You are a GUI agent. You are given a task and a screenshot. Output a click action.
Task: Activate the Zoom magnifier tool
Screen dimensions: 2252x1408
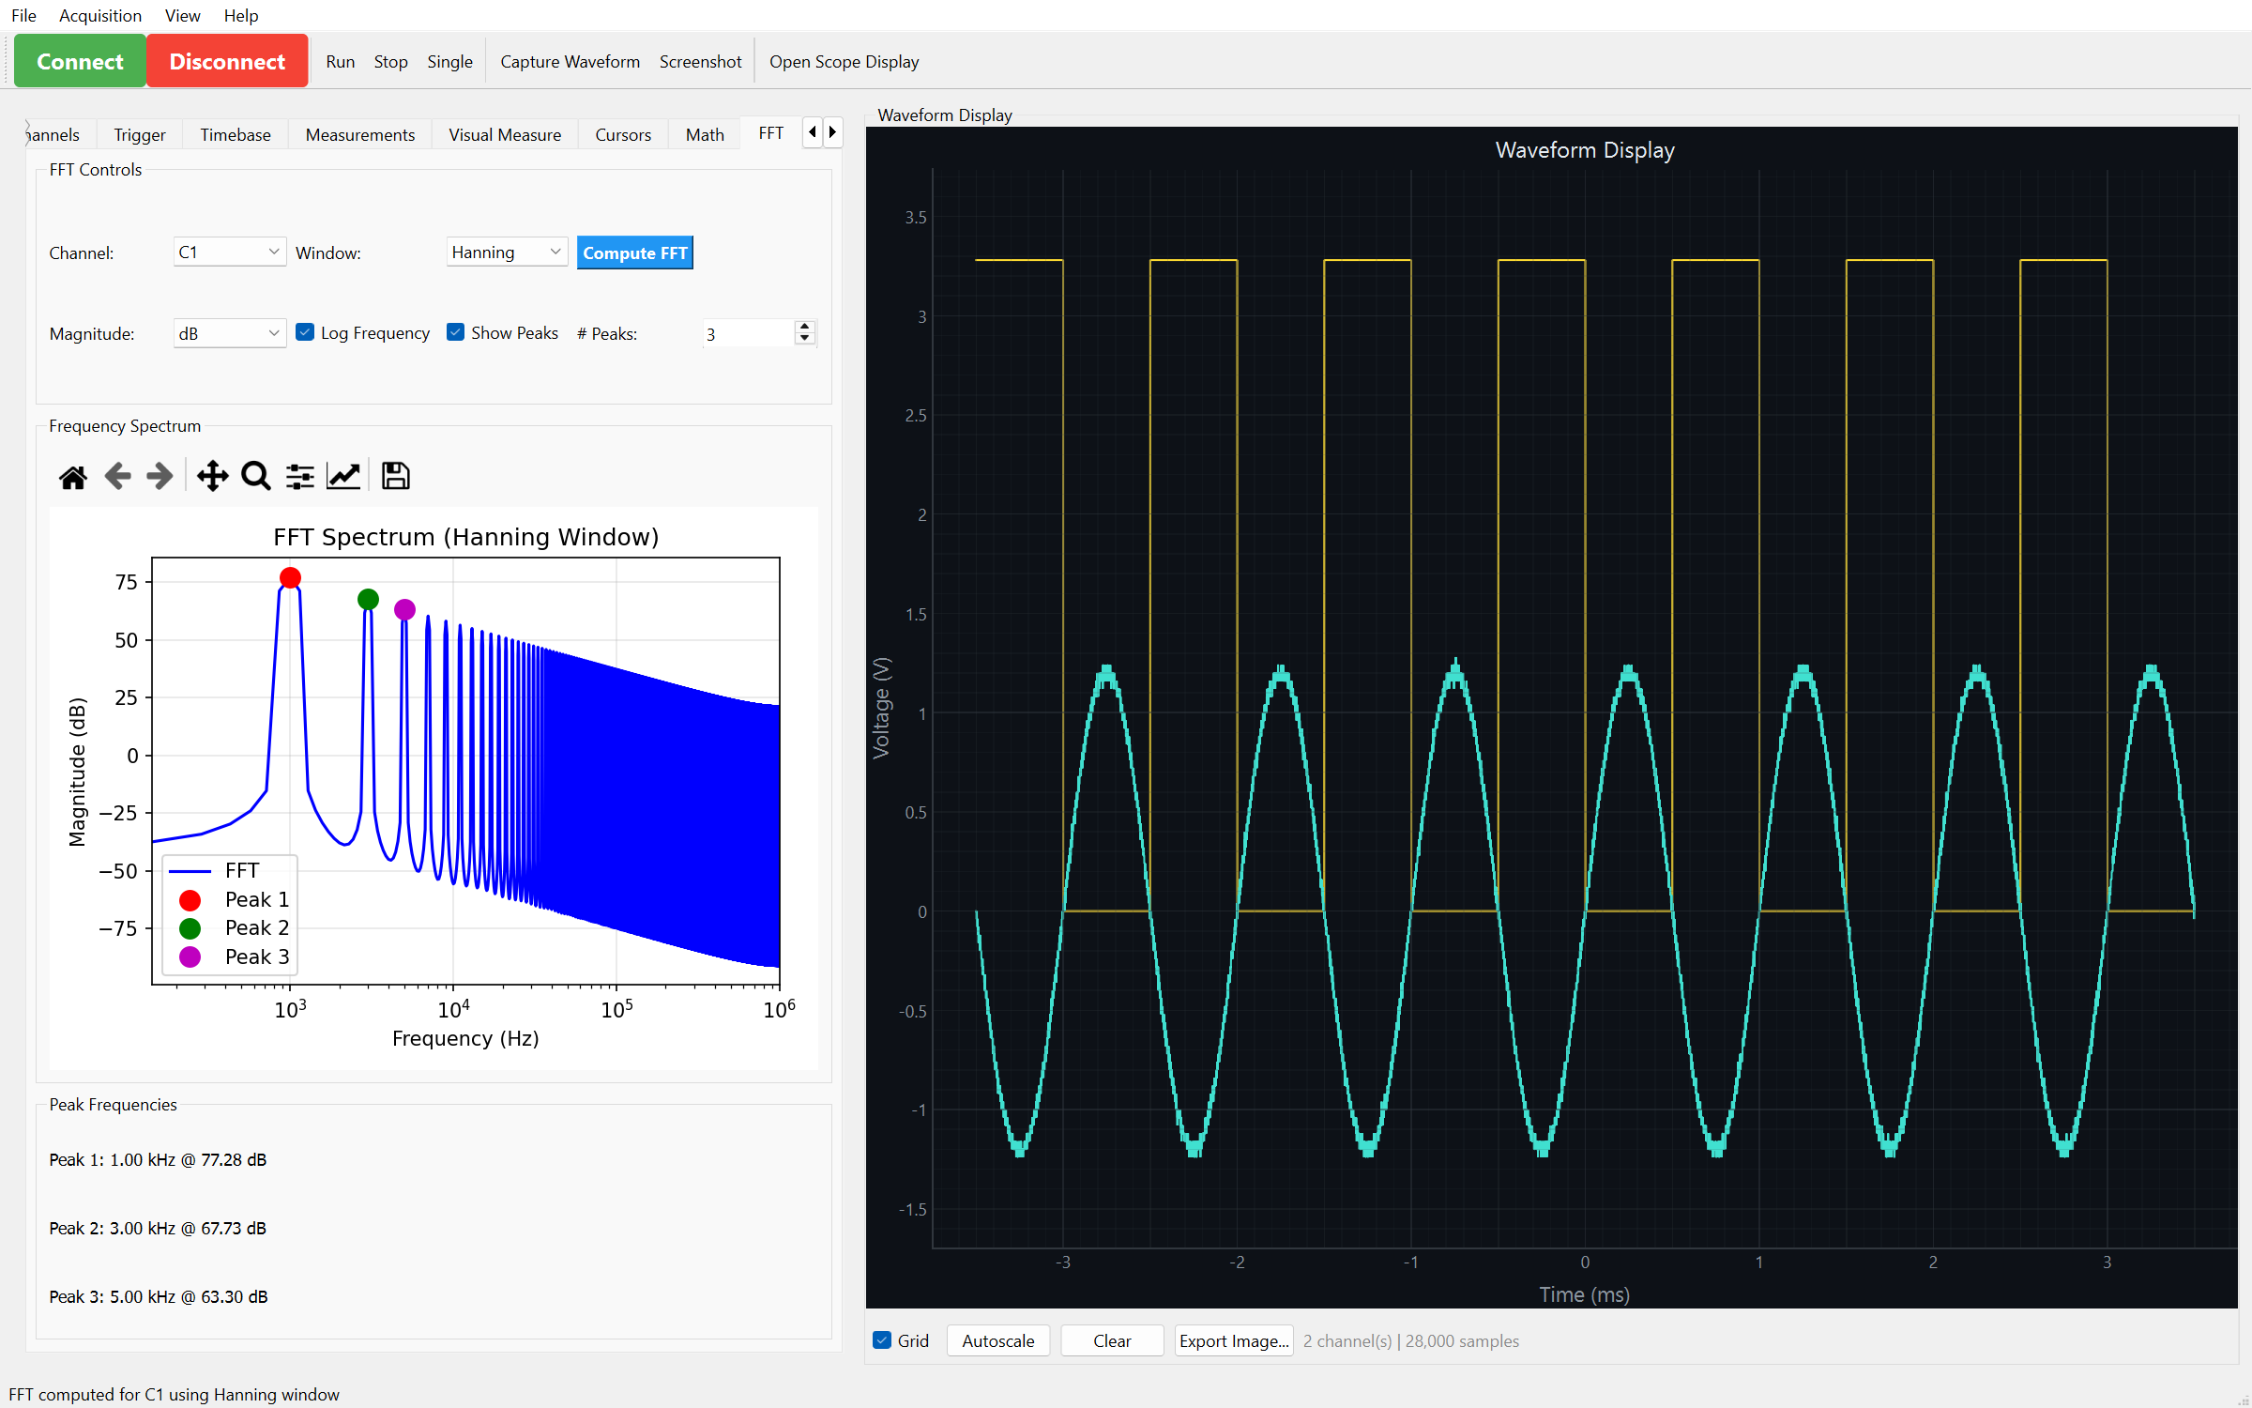[256, 477]
